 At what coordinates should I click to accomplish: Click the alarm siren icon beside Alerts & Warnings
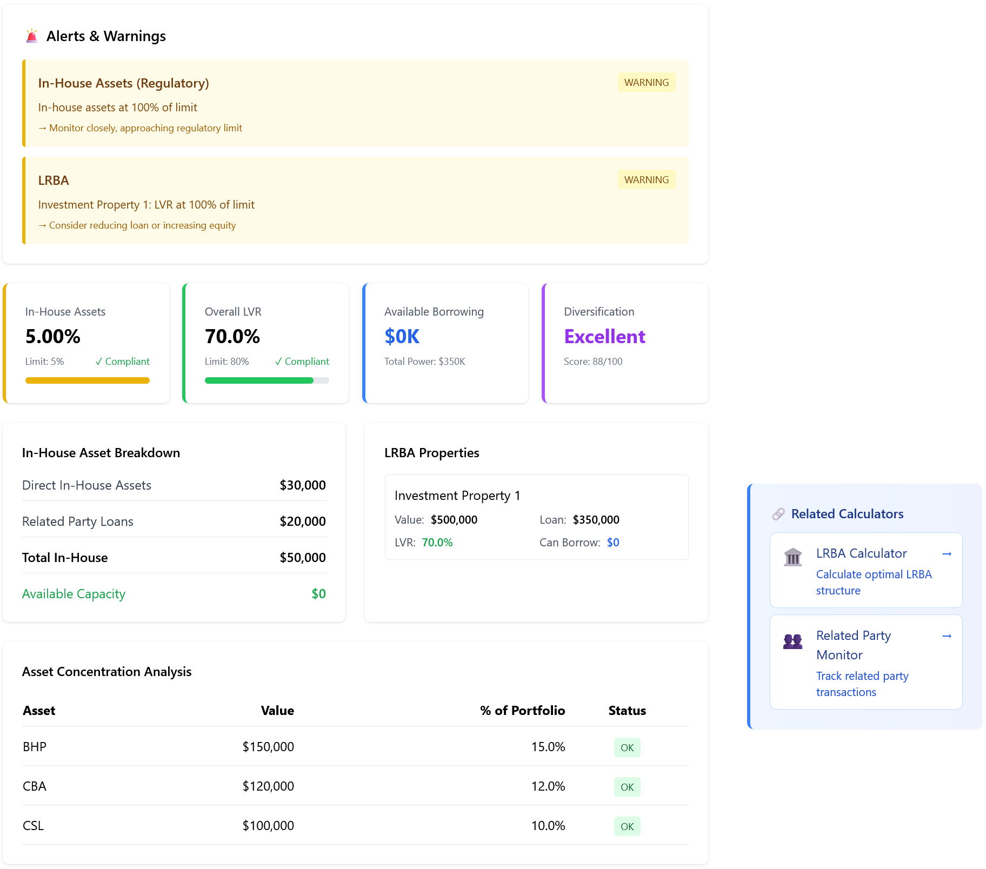tap(32, 36)
